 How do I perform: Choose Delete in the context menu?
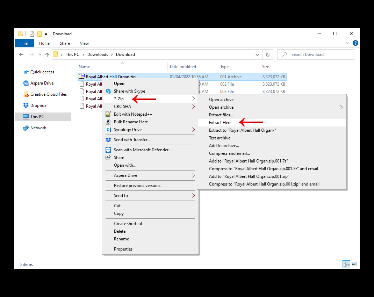[x=150, y=231]
